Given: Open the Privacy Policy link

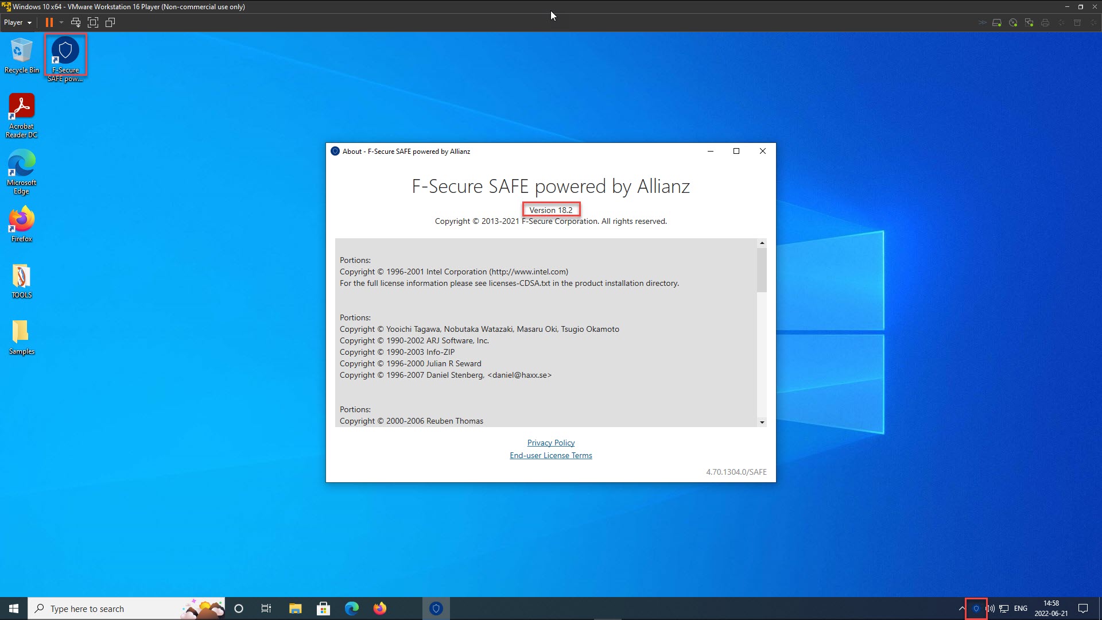Looking at the screenshot, I should [x=551, y=443].
